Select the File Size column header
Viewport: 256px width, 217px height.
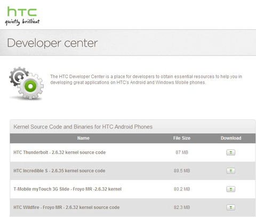[182, 138]
